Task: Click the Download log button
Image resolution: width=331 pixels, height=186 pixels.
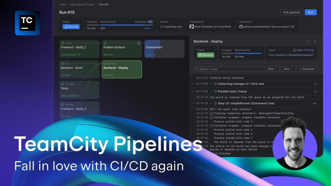Action: tap(307, 69)
